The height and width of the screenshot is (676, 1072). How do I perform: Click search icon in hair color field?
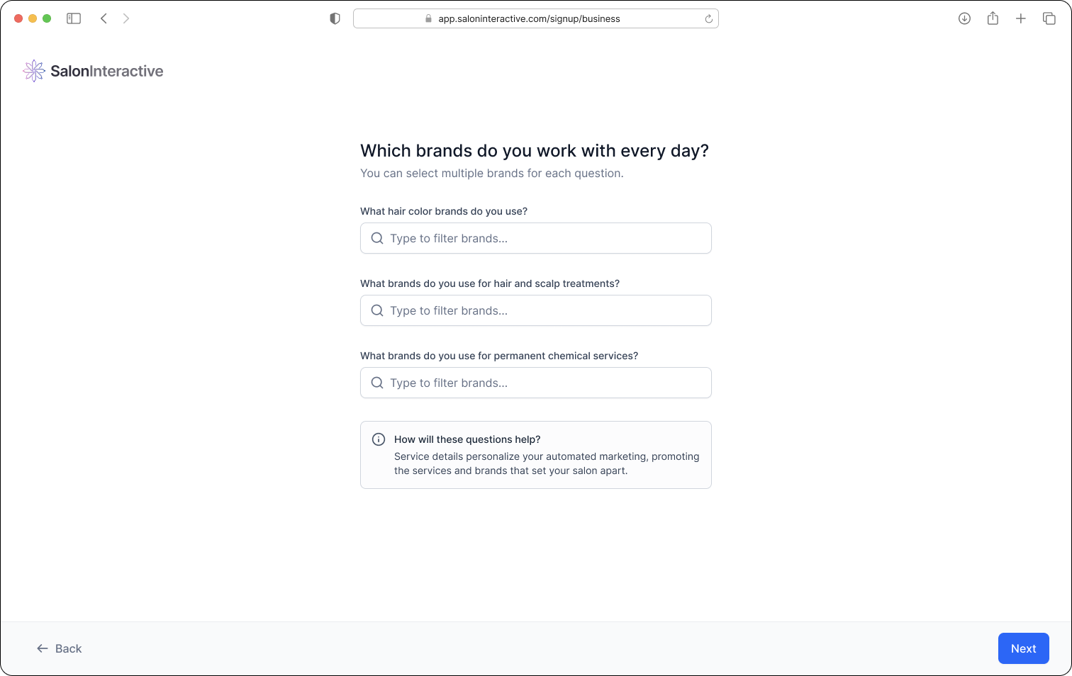[377, 238]
